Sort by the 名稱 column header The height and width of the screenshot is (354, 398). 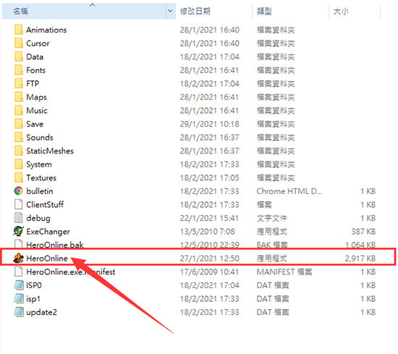coord(84,11)
